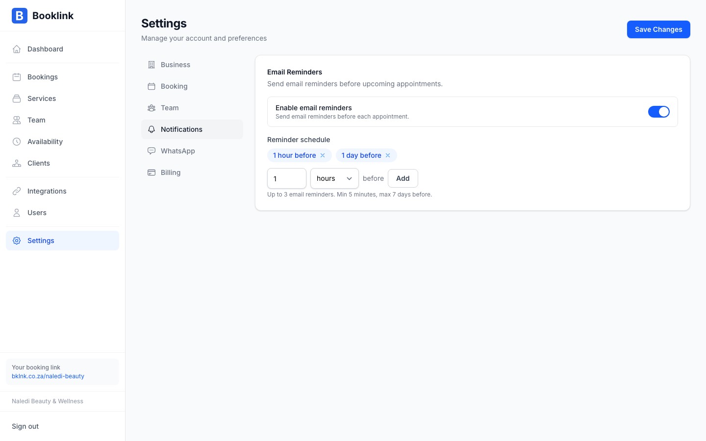Click the Availability clock icon
The height and width of the screenshot is (441, 706).
click(17, 142)
